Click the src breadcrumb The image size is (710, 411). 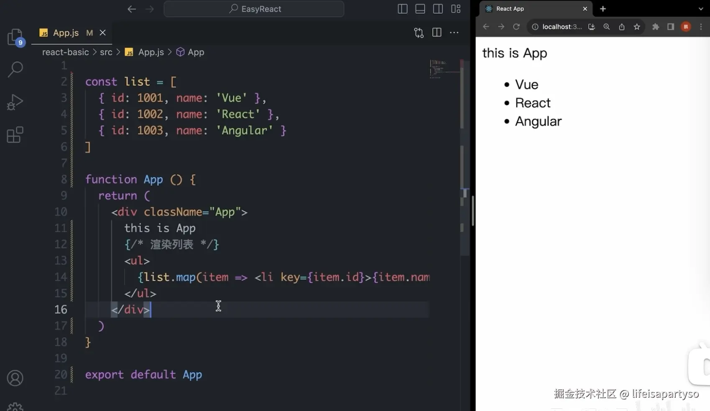click(106, 52)
